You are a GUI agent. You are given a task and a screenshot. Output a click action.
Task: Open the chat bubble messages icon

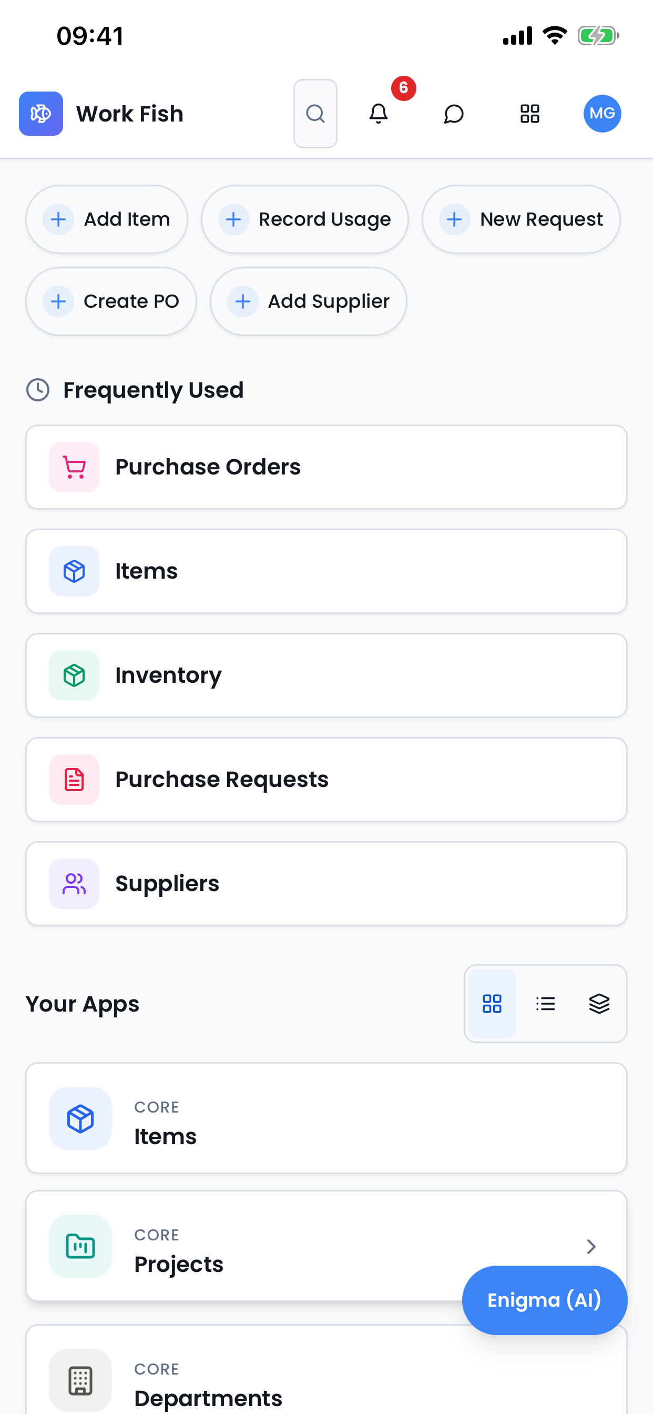[454, 114]
